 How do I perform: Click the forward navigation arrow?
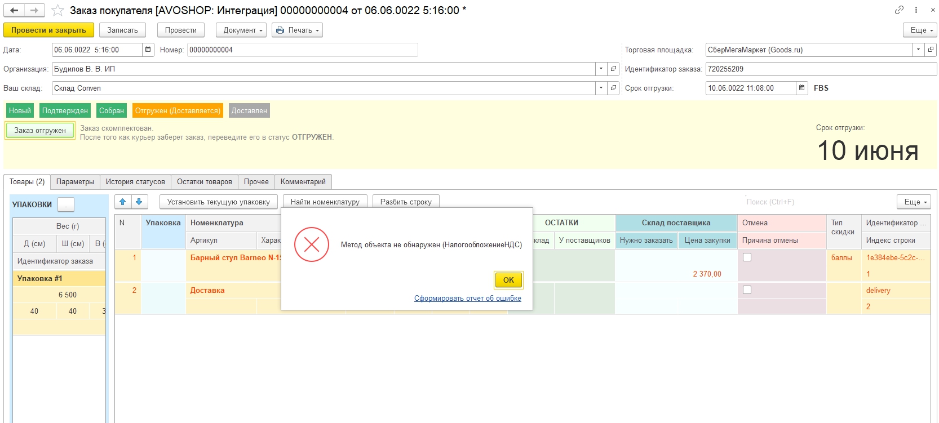34,11
